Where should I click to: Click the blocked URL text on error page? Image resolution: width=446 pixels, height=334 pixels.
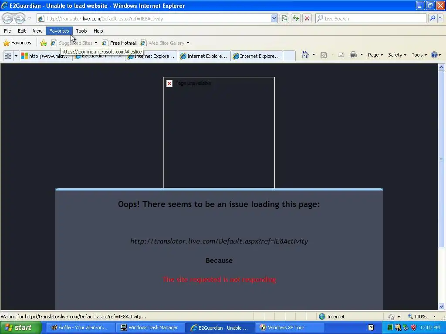point(219,241)
